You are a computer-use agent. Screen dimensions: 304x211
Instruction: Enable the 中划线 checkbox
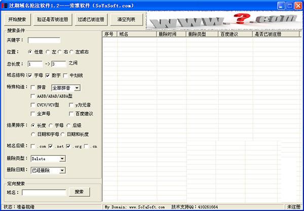coord(65,75)
